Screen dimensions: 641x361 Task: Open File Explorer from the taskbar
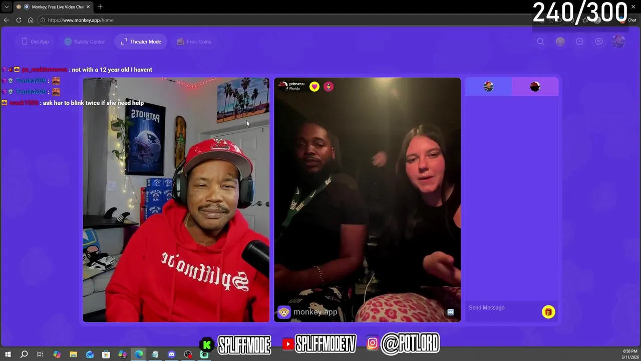pos(73,354)
